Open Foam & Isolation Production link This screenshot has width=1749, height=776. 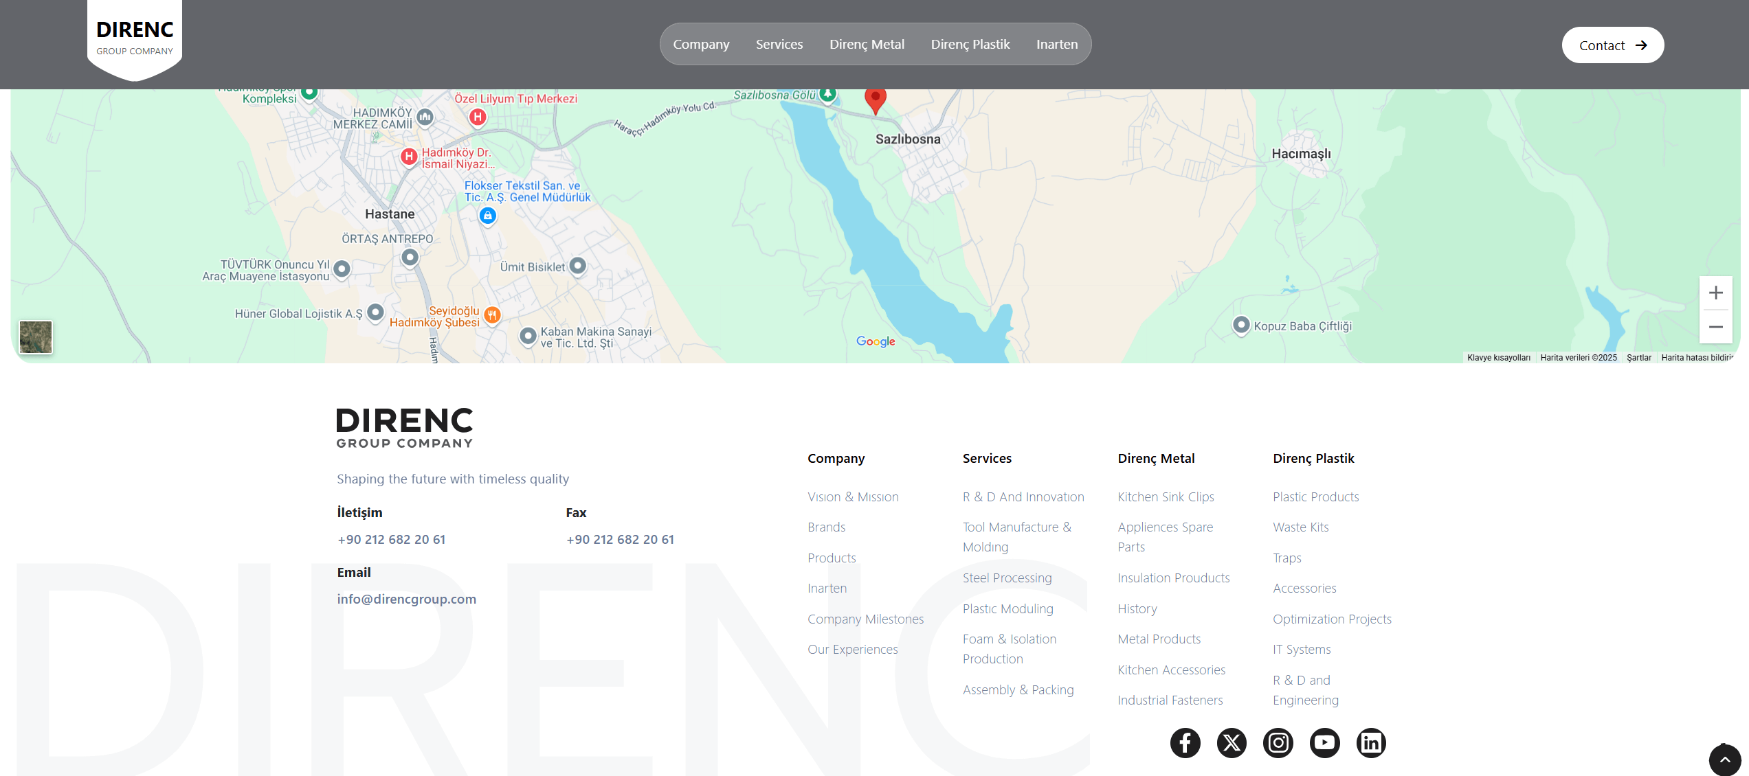pyautogui.click(x=1010, y=649)
